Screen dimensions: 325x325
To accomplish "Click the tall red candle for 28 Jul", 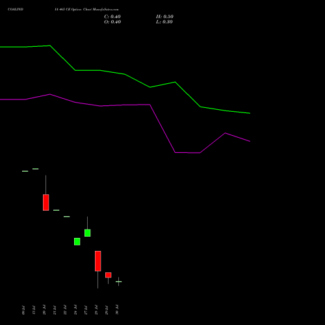I will [97, 261].
